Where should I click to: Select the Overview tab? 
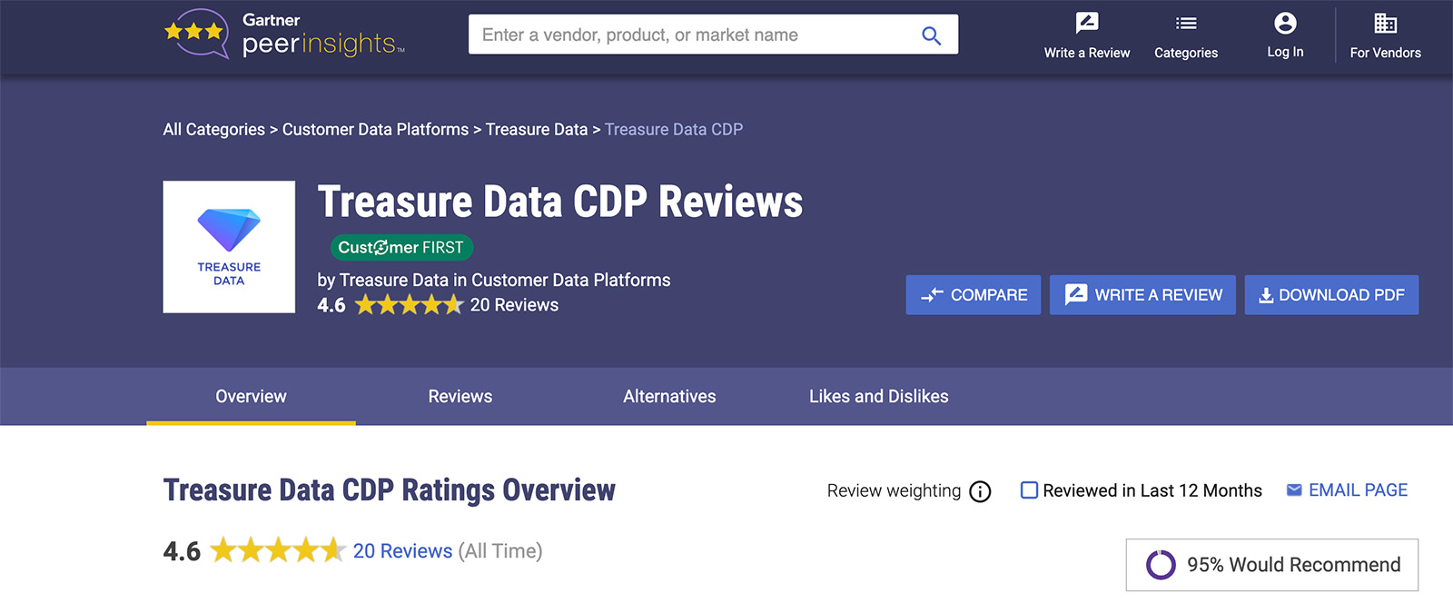[x=251, y=397]
